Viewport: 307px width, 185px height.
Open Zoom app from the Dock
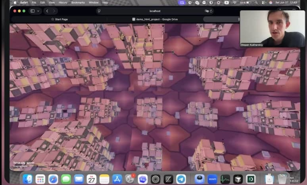tap(213, 179)
